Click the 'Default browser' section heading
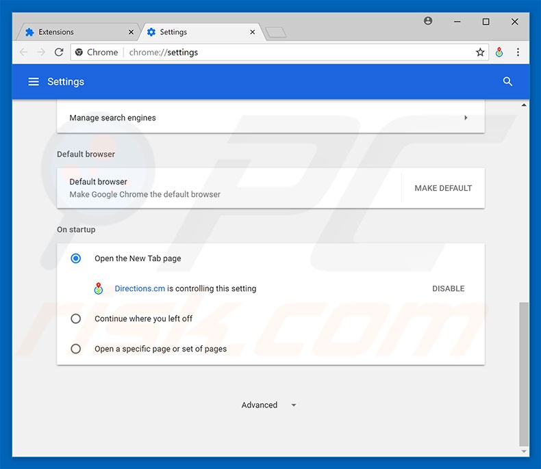Image resolution: width=541 pixels, height=469 pixels. (86, 154)
